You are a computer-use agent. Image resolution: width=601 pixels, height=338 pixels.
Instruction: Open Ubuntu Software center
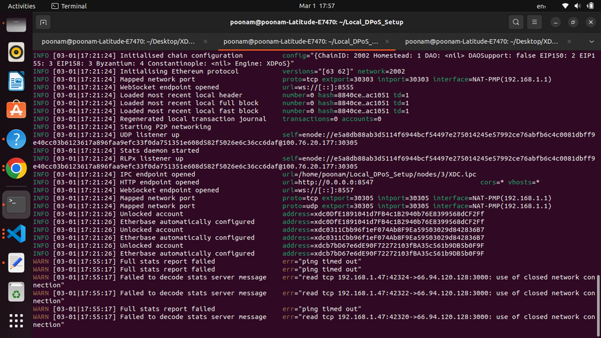pos(16,110)
